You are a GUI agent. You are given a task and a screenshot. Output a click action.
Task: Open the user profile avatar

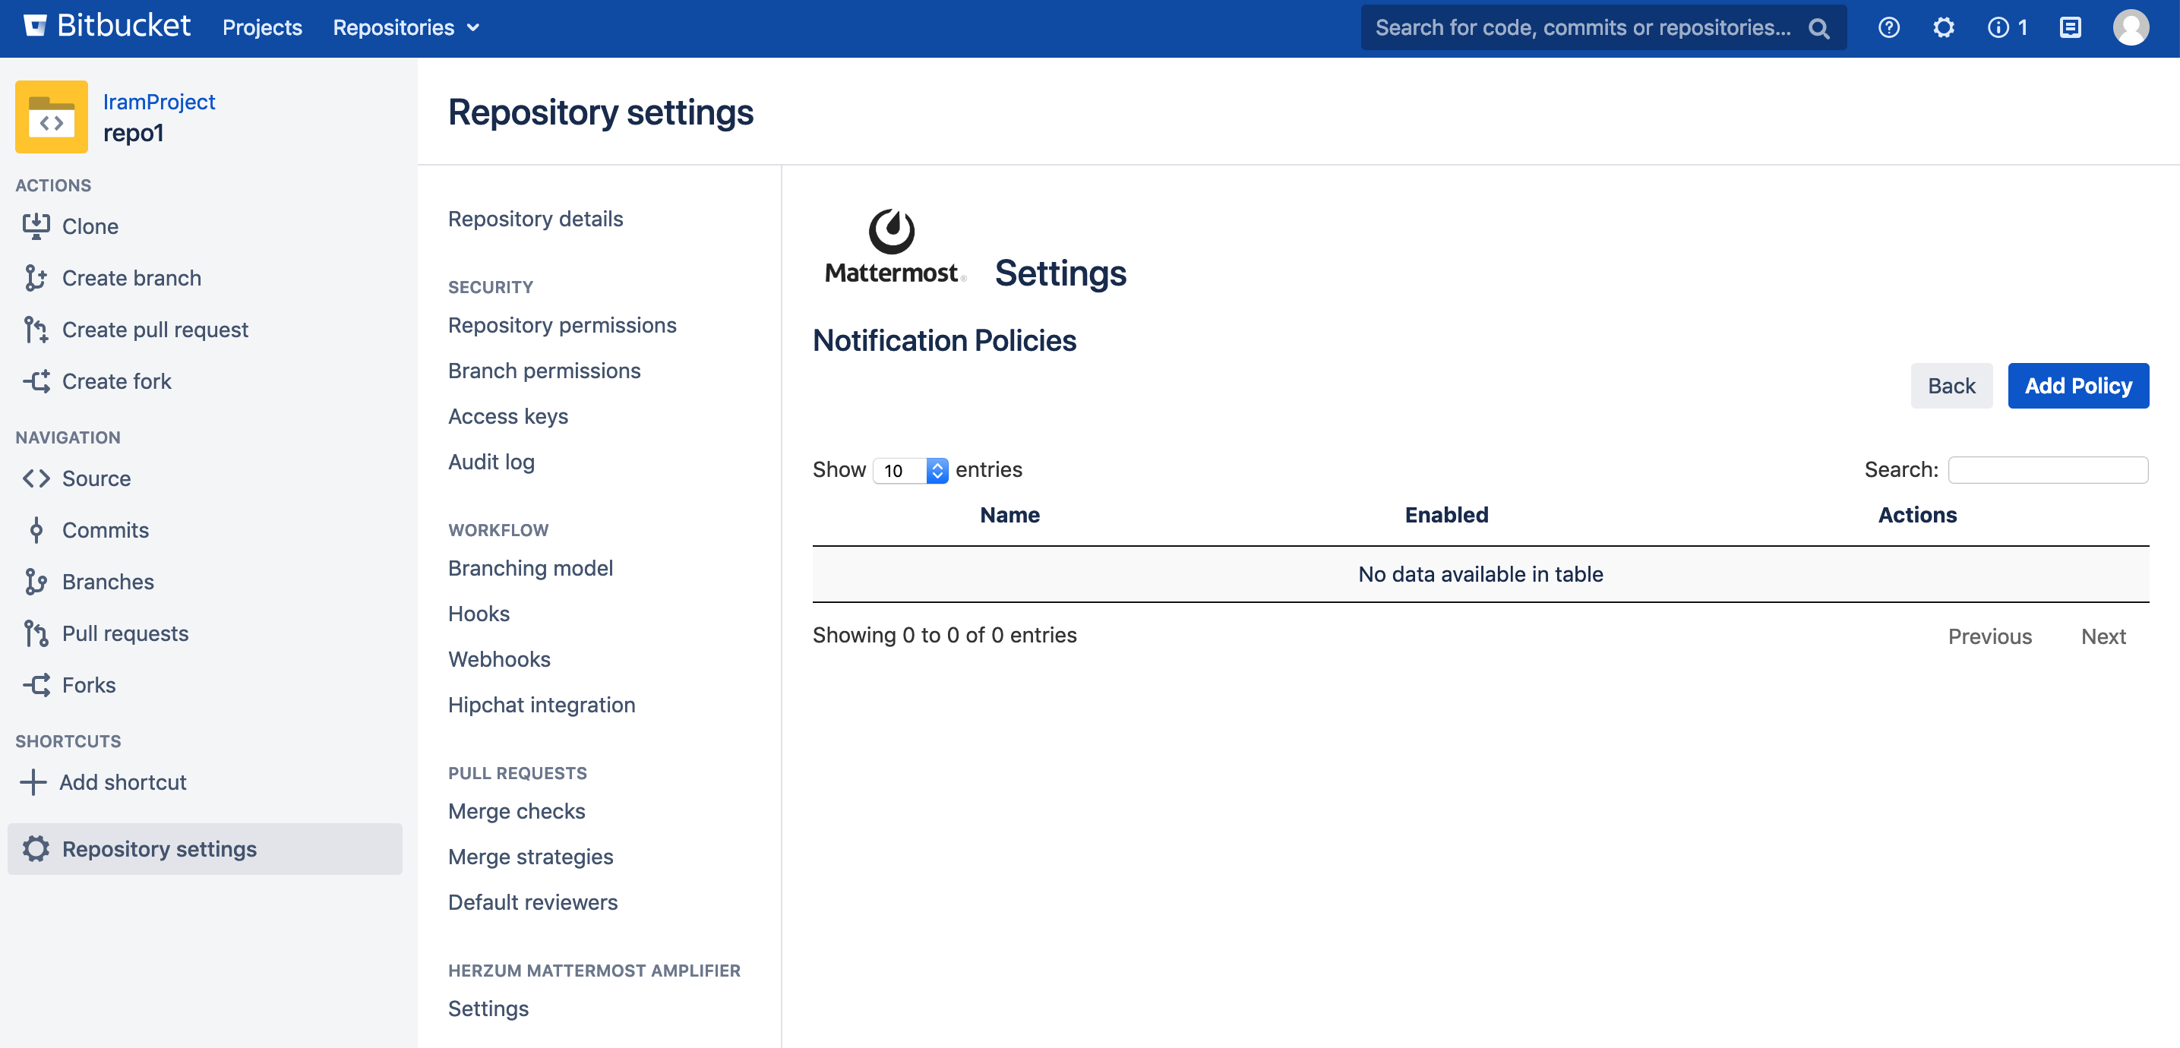click(x=2129, y=28)
